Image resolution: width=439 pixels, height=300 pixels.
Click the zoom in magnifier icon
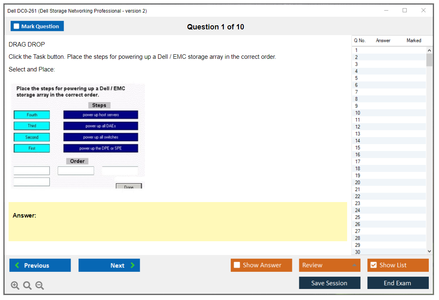coord(15,286)
